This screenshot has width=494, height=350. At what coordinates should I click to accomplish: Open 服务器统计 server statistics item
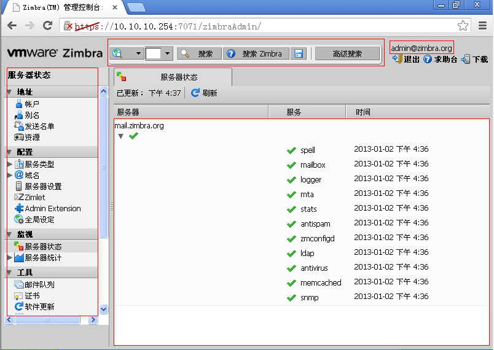pos(38,257)
